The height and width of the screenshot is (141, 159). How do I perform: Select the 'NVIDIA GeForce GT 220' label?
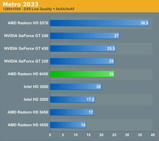click(x=26, y=61)
